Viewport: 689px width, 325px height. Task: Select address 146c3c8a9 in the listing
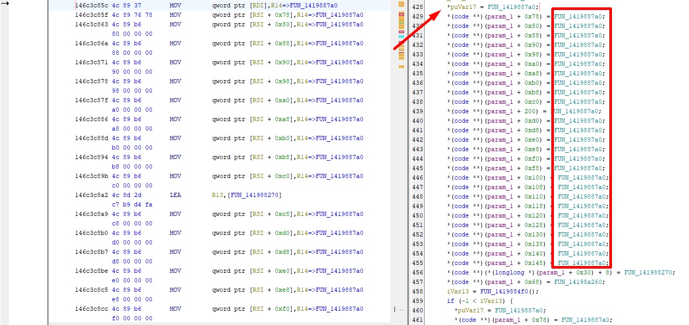tap(91, 214)
